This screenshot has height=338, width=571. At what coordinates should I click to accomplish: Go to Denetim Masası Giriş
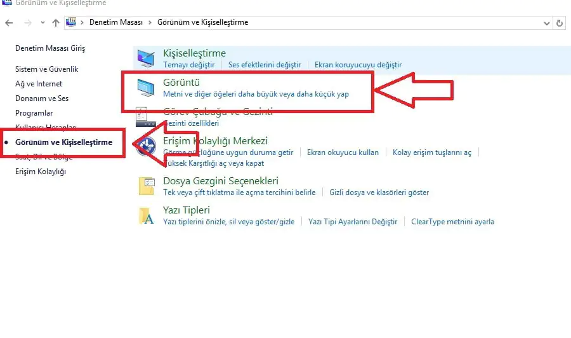[x=50, y=48]
